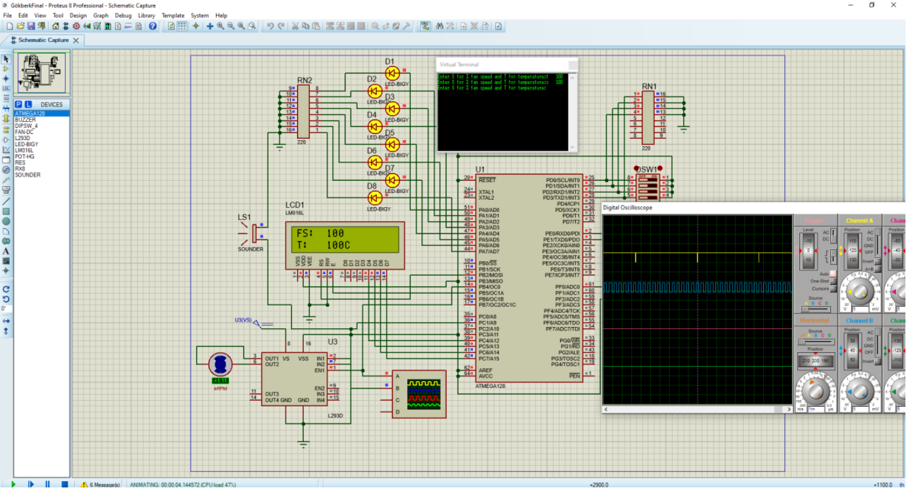Toggle Channel A A+B button
The height and width of the screenshot is (488, 906).
point(877,269)
